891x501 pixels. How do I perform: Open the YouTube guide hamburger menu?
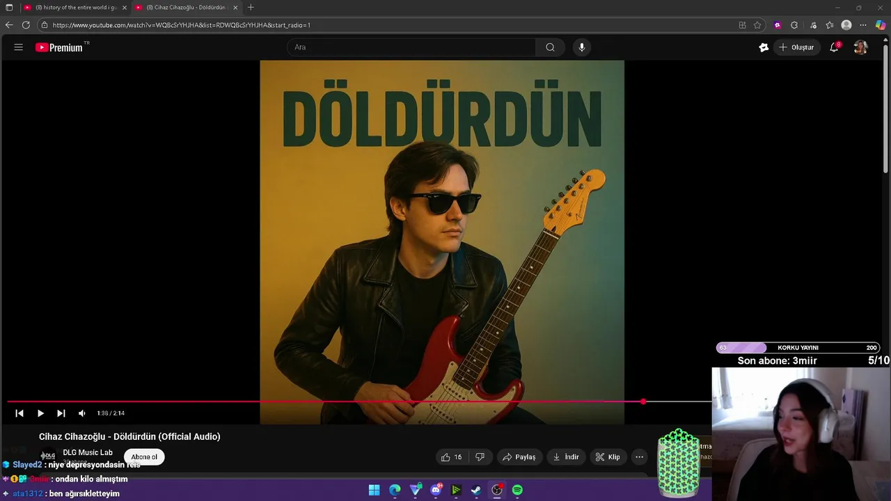(19, 47)
